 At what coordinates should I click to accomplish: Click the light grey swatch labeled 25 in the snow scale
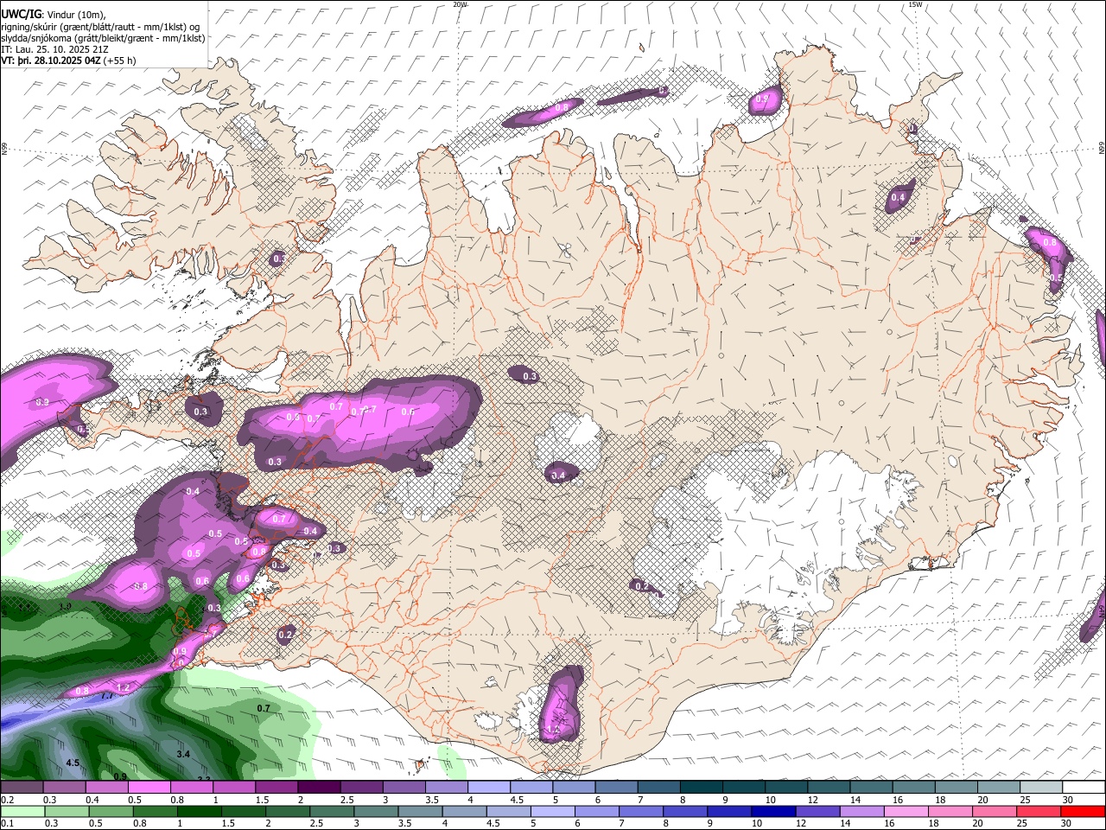coord(1041,788)
